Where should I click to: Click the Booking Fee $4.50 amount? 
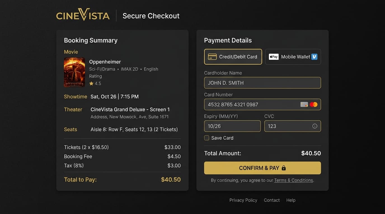pyautogui.click(x=174, y=156)
